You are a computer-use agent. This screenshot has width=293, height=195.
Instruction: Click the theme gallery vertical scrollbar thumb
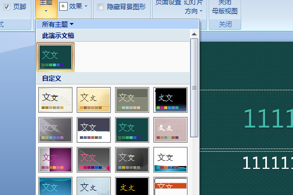point(194,88)
